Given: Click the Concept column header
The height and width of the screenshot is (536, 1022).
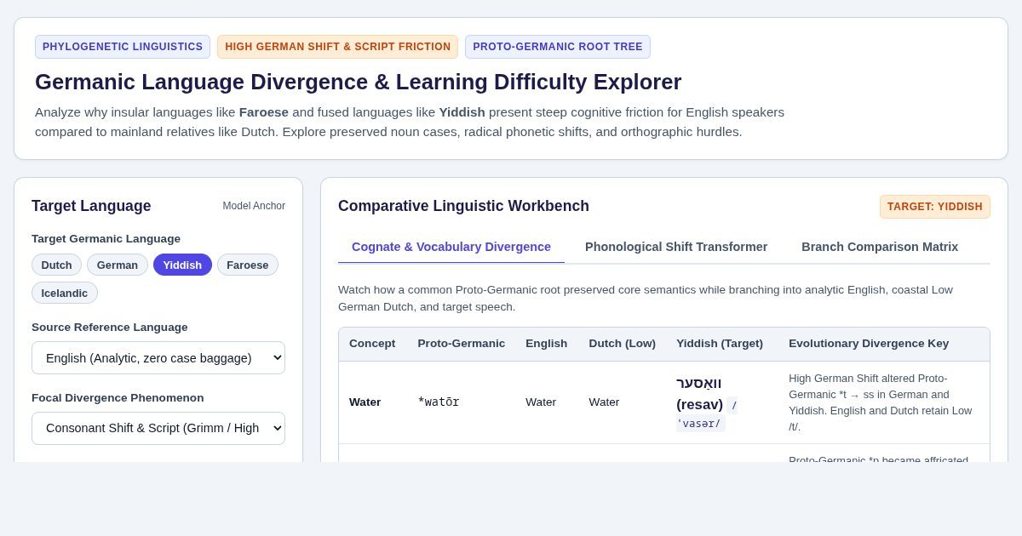Looking at the screenshot, I should pos(372,344).
